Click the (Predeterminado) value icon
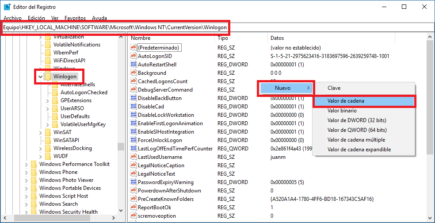 click(134, 48)
